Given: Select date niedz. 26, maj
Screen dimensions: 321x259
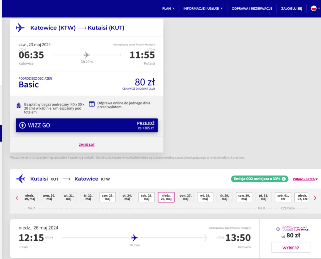Looking at the screenshot, I should (166, 197).
